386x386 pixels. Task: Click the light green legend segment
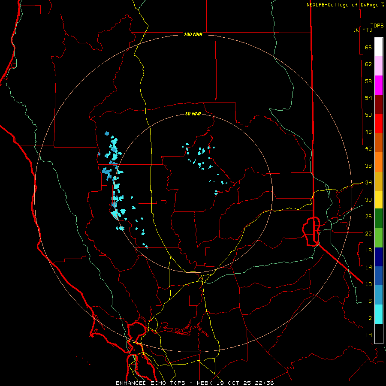379,238
